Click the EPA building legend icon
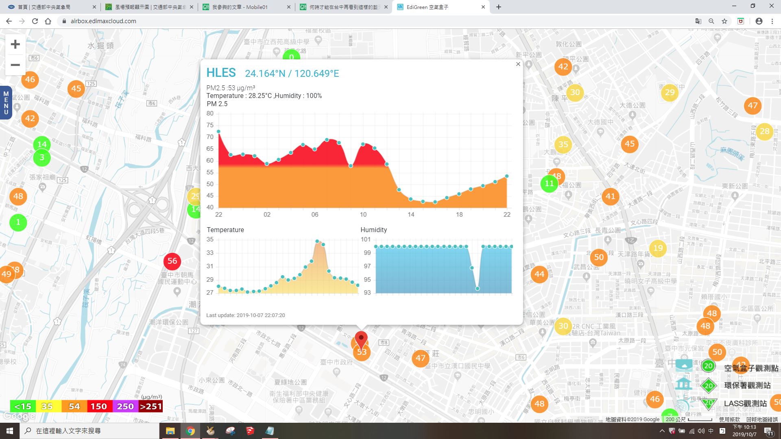Image resolution: width=781 pixels, height=439 pixels. pyautogui.click(x=684, y=384)
